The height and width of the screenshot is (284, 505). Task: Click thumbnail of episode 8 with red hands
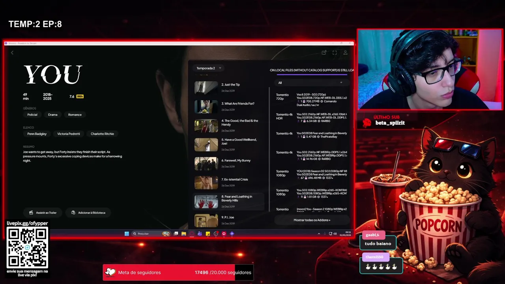tap(206, 202)
